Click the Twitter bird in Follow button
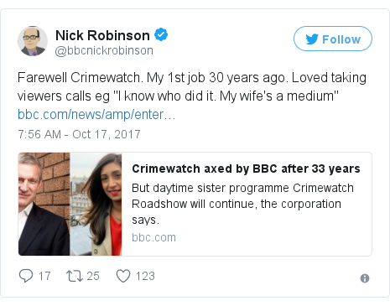390x306 pixels. click(x=312, y=39)
